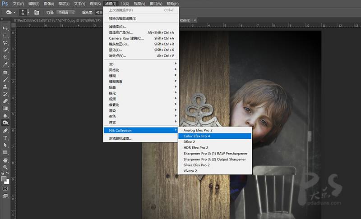
Task: Select the Polygonal Lasso tool
Action: tap(5, 43)
